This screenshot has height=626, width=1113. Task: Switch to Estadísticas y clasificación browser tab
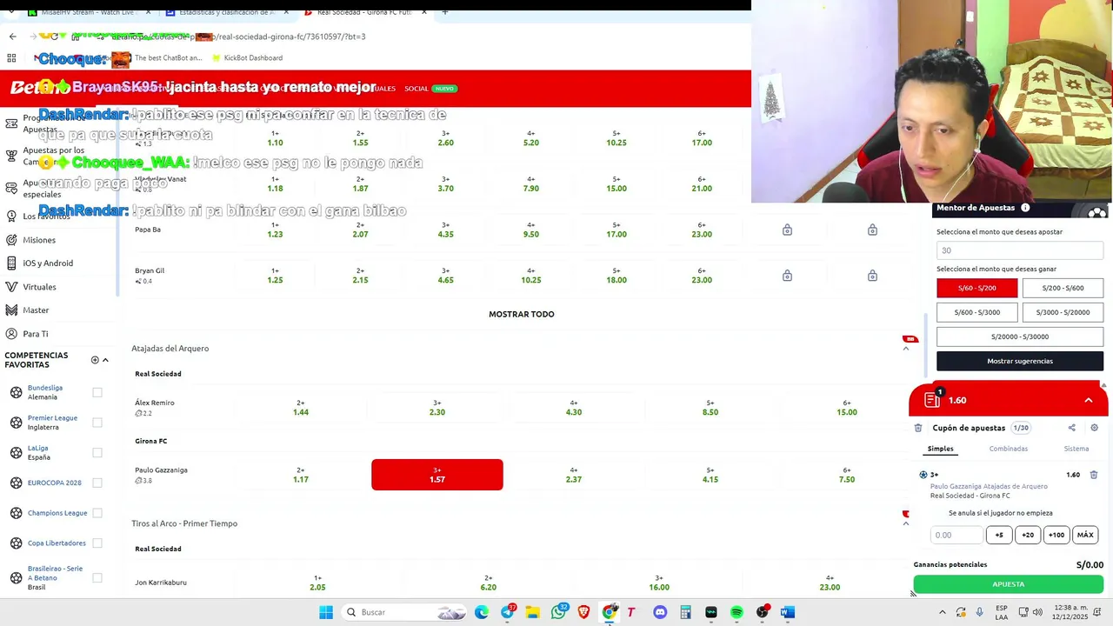click(226, 12)
